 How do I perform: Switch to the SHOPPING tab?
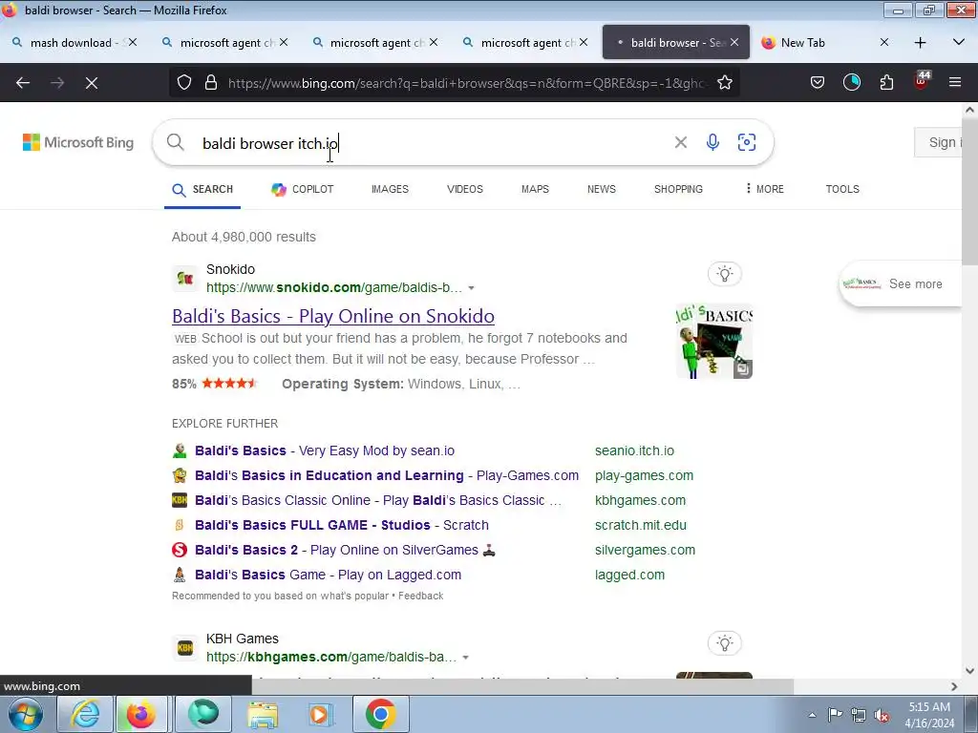pyautogui.click(x=678, y=190)
